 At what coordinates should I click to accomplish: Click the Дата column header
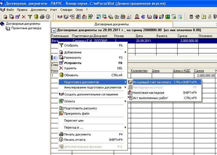146,36
